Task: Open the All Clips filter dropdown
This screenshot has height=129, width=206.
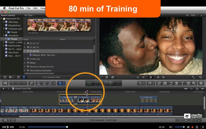Action: tap(29, 15)
